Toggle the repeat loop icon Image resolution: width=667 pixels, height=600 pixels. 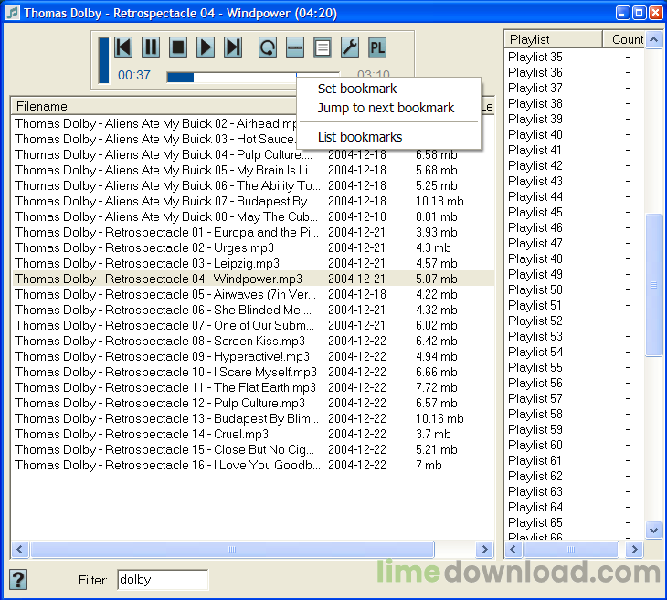(268, 47)
